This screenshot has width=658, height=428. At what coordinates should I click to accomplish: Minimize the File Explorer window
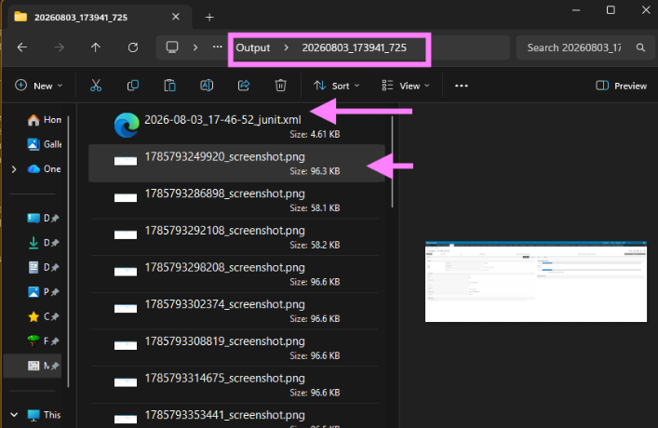576,10
